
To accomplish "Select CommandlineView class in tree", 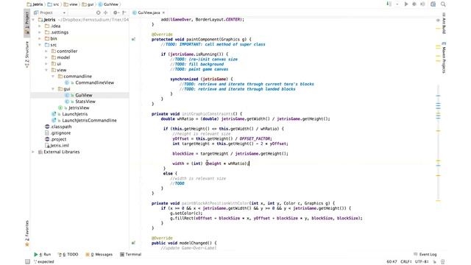I will 90,82.
